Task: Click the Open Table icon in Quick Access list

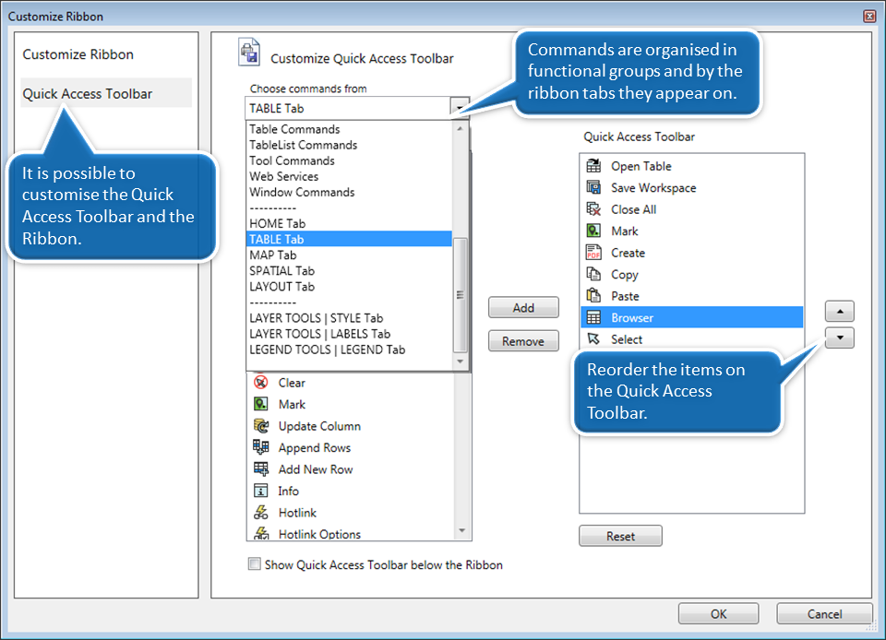Action: [x=593, y=166]
